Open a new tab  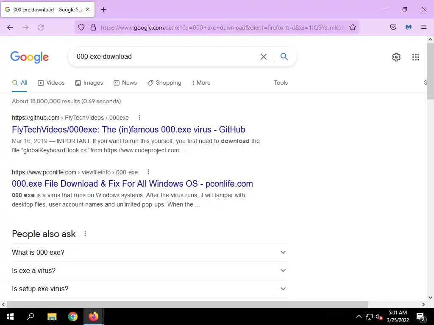[x=103, y=10]
